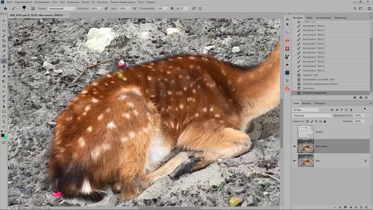Click the colorful flower plugin icon
The height and width of the screenshot is (210, 373).
tap(287, 72)
